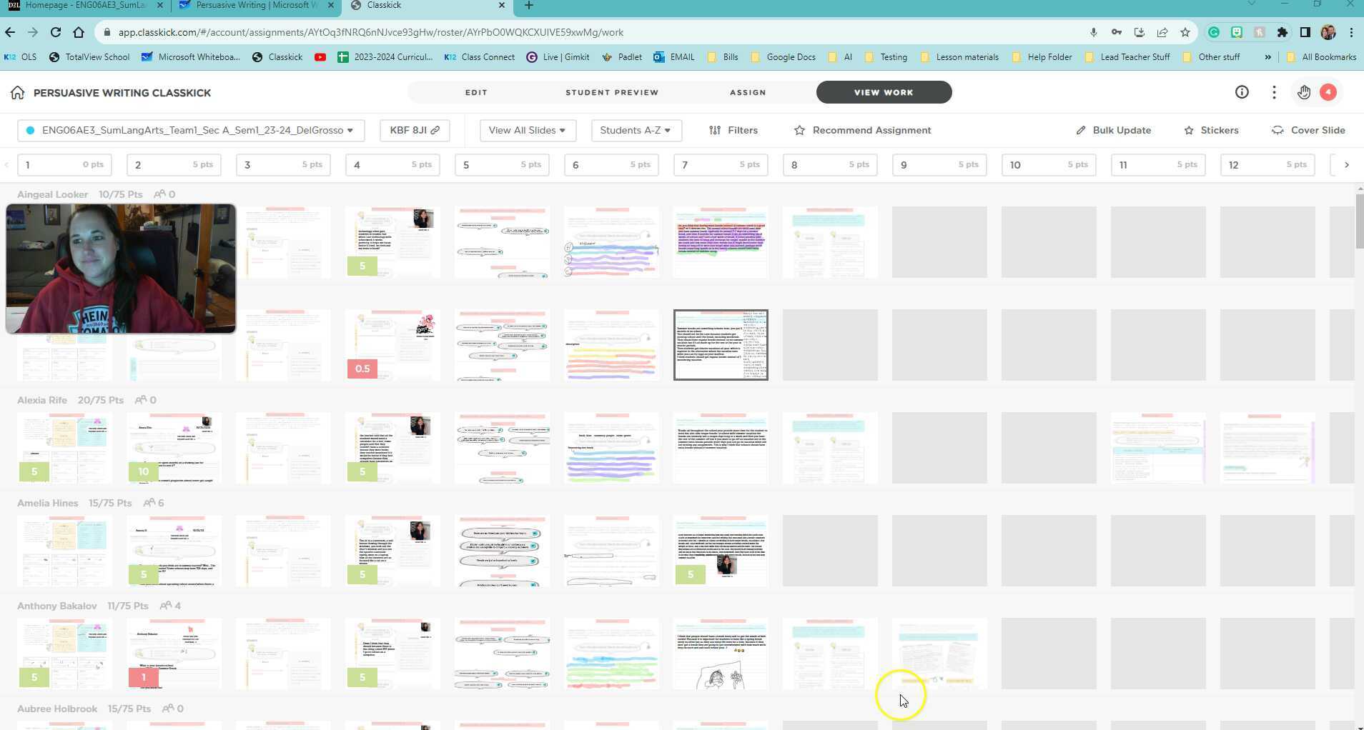
Task: Click the Aubree Holbrook student name
Action: click(57, 709)
